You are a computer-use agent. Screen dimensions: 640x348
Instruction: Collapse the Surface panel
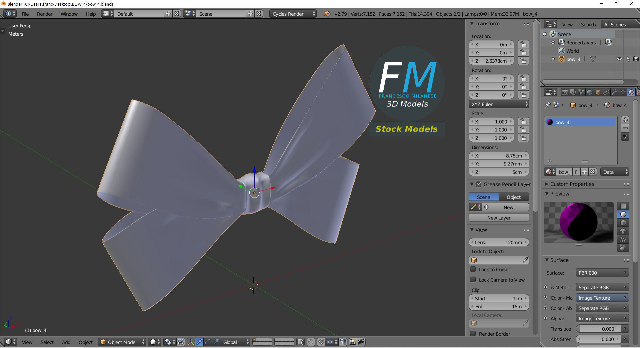click(x=547, y=260)
